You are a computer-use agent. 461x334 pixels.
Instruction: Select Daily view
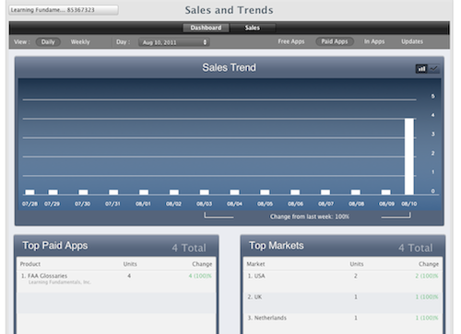tap(48, 42)
